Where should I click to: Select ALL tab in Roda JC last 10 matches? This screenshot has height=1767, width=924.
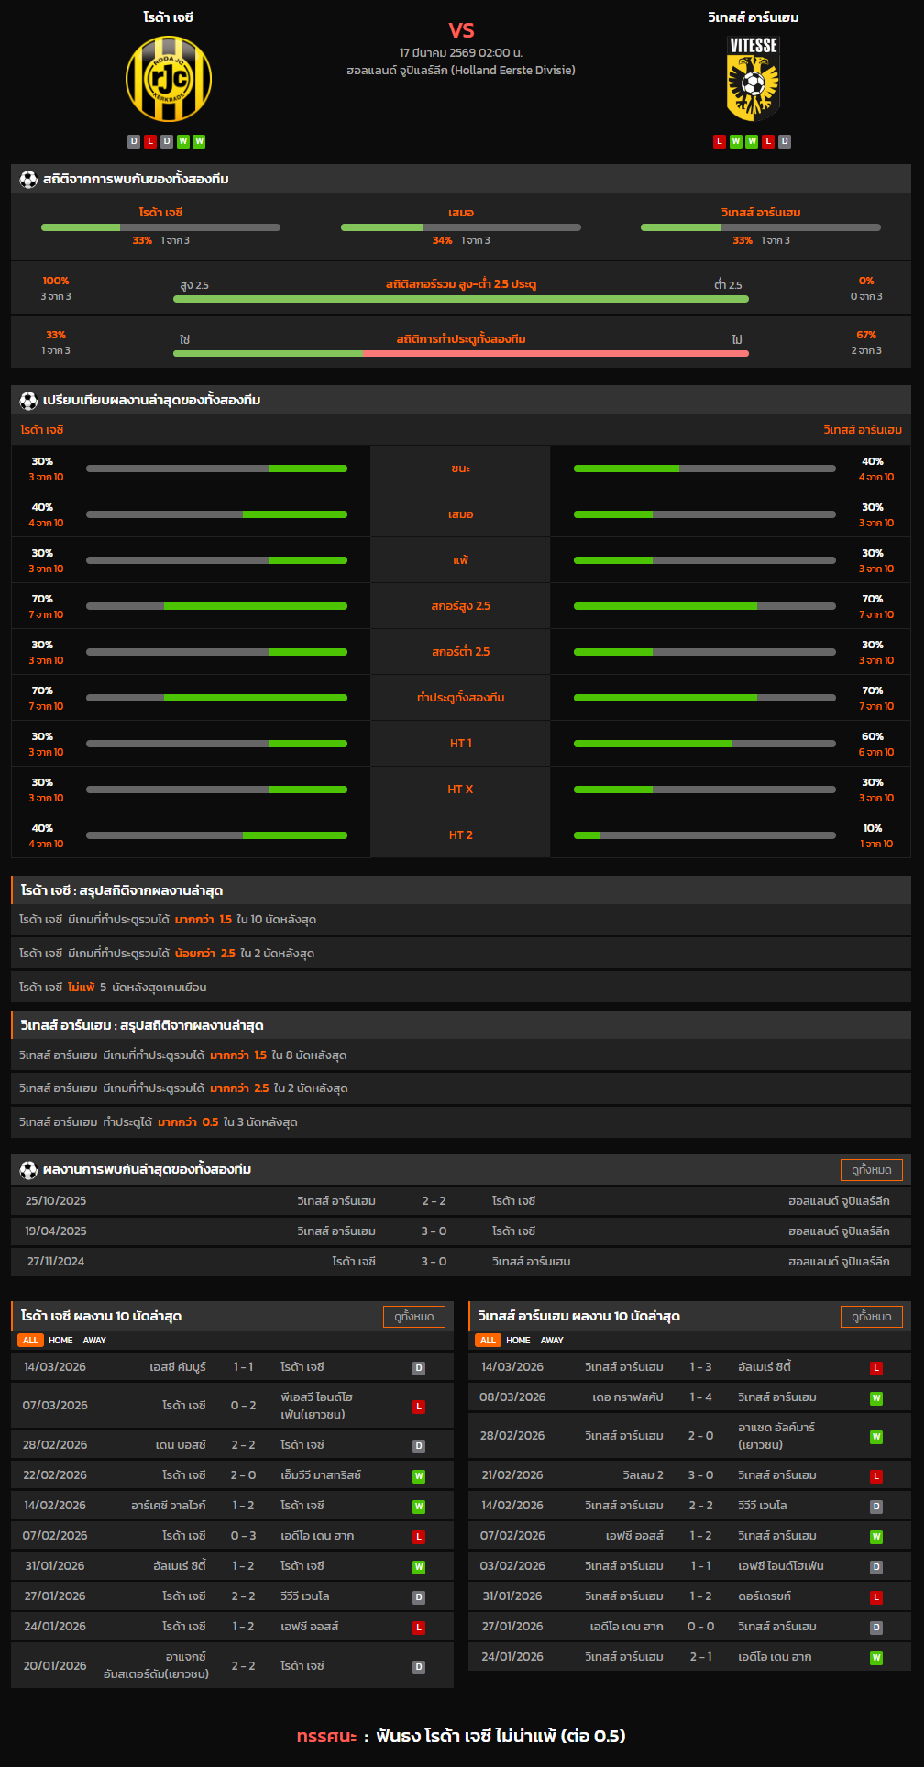30,1341
